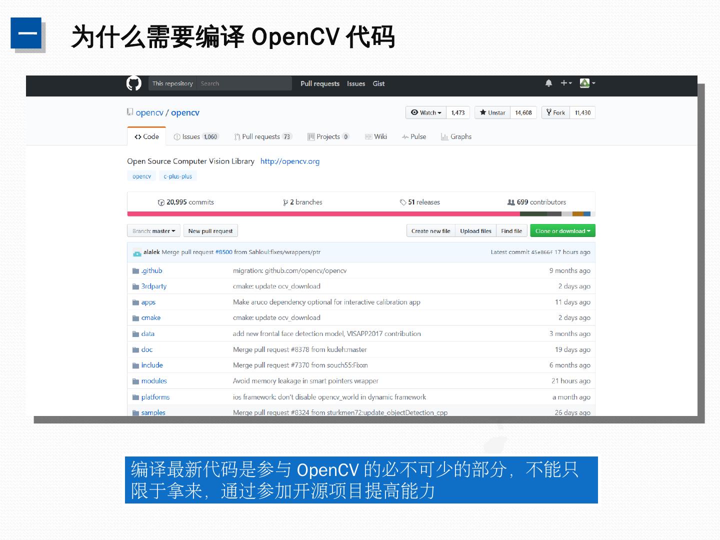Unstar the opencv repository

(x=492, y=112)
